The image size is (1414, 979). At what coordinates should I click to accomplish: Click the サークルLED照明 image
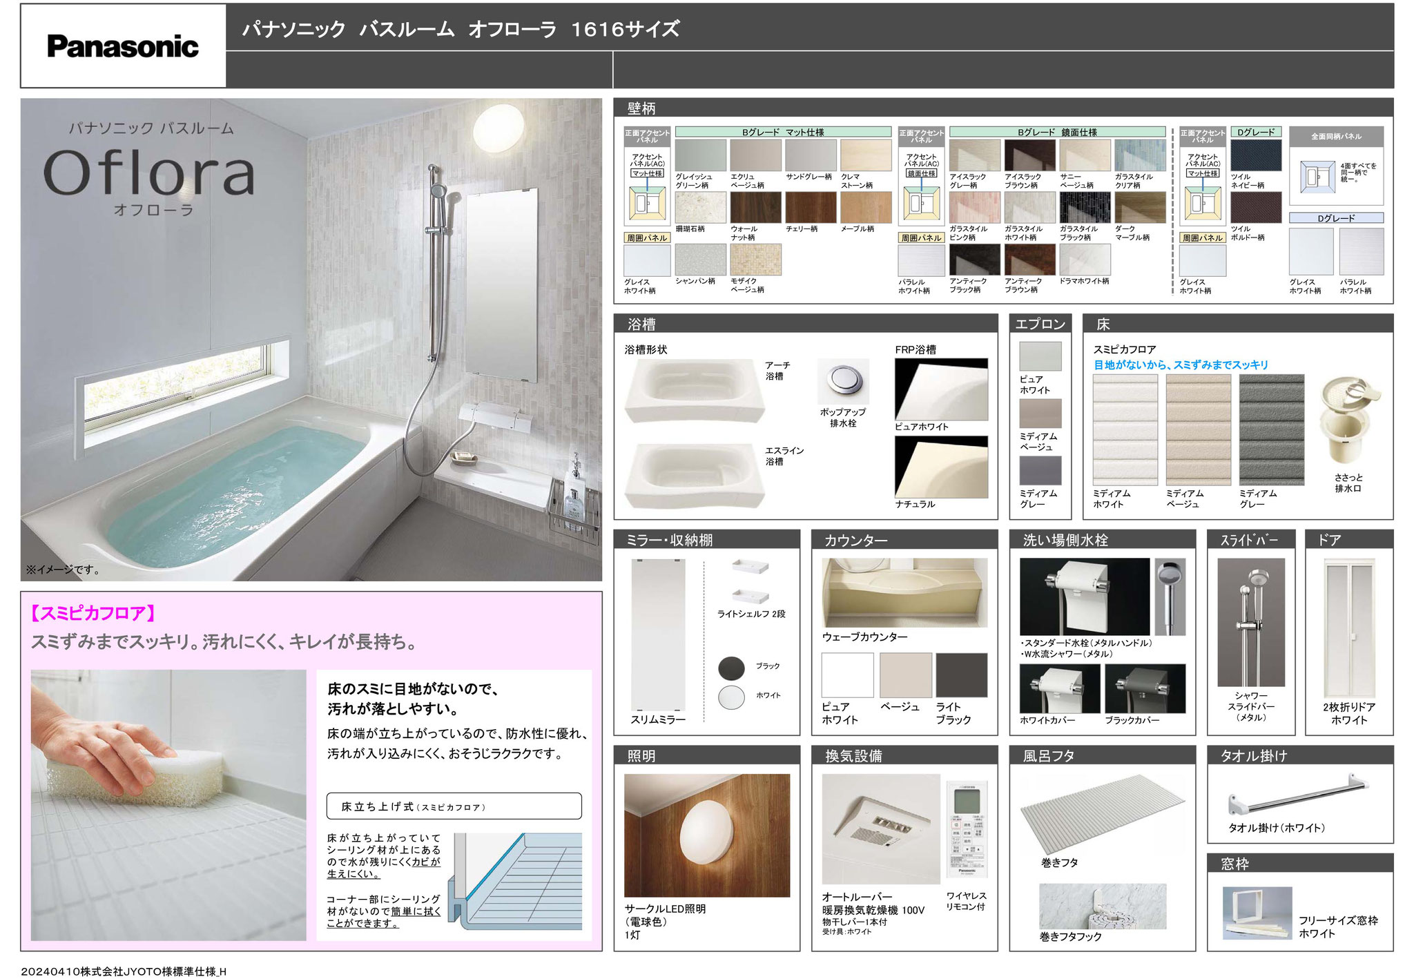(707, 835)
